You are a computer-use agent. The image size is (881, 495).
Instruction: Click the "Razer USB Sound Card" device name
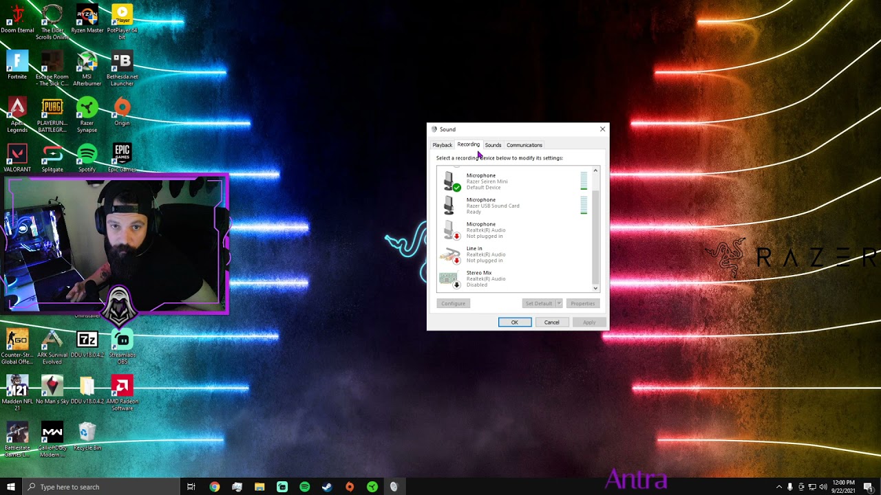coord(493,206)
